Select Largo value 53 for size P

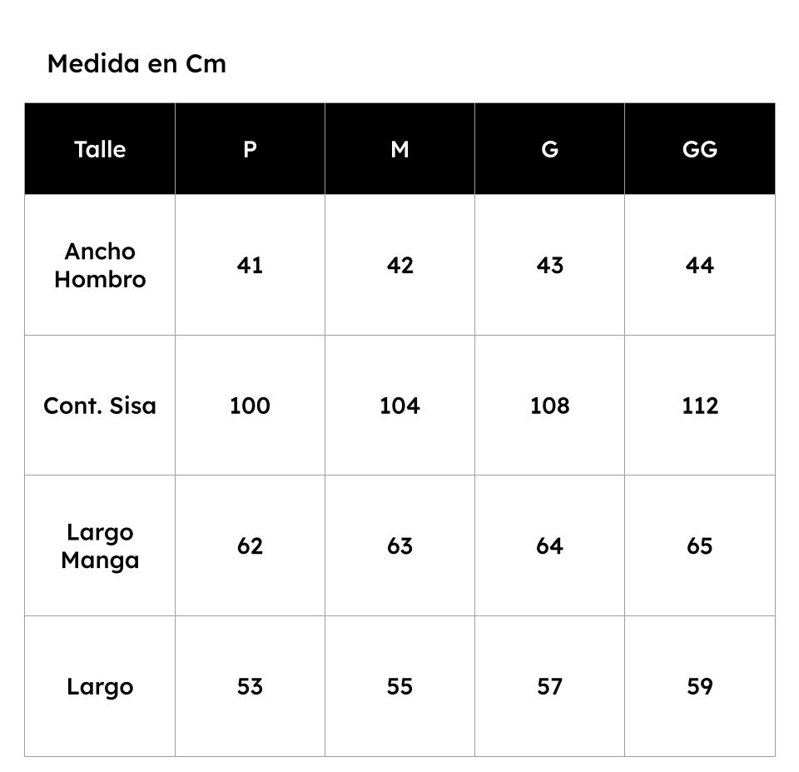click(x=250, y=686)
